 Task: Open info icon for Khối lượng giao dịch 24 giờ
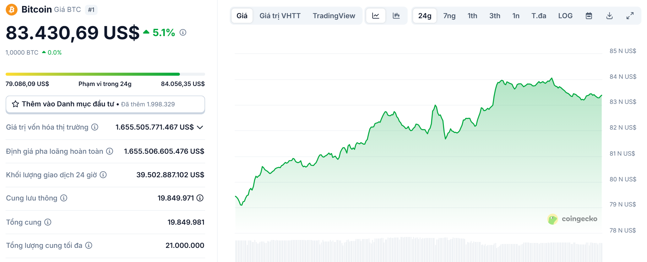103,175
